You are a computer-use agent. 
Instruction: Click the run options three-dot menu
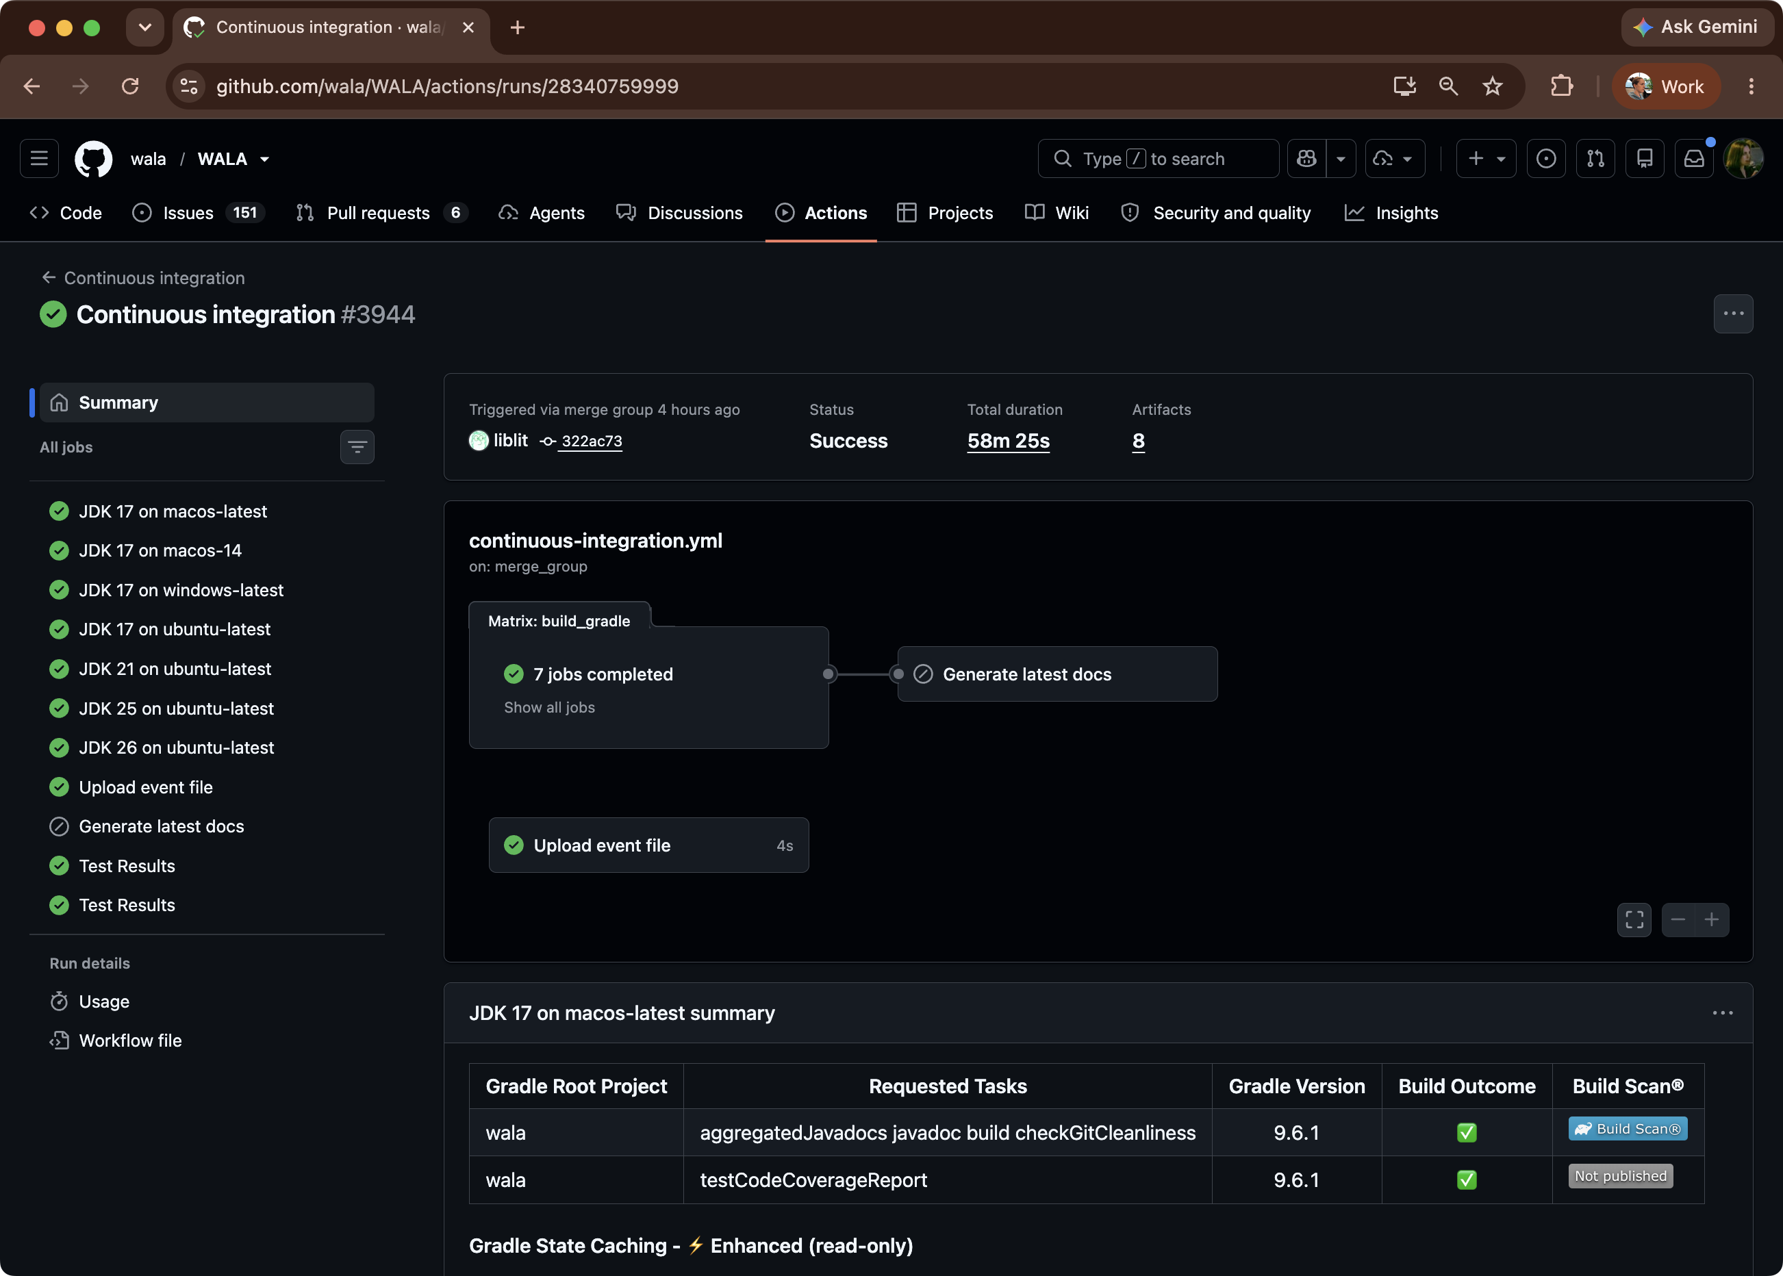click(1734, 314)
